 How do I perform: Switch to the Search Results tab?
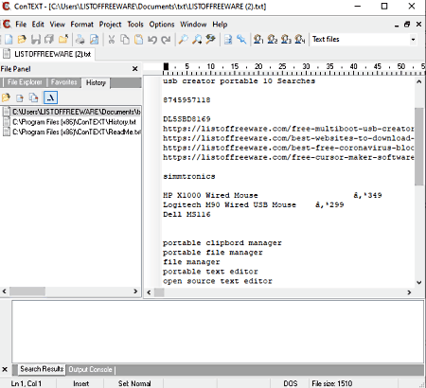(42, 369)
